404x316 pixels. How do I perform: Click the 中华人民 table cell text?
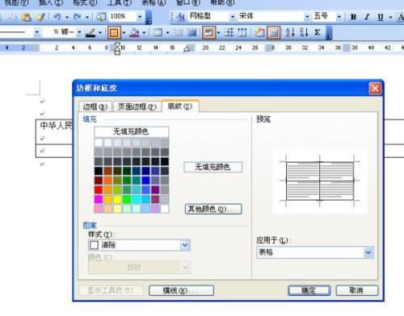point(57,125)
